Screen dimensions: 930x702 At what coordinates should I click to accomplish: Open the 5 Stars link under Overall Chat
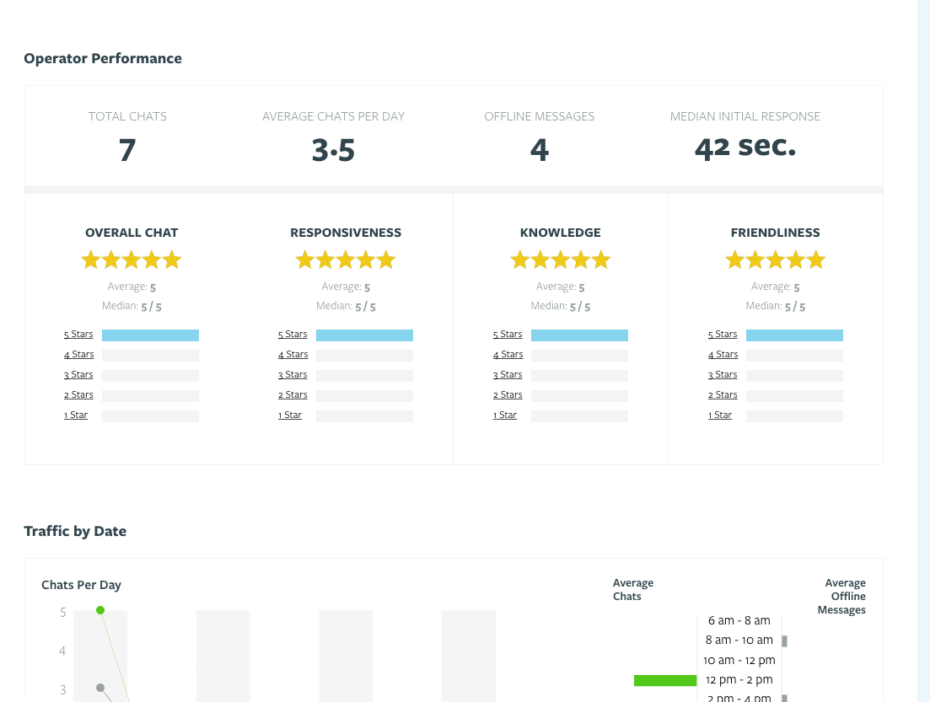point(78,335)
